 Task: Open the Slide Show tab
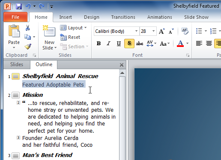coord(196,17)
